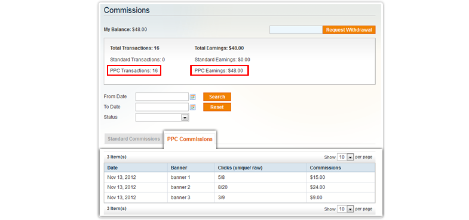Screen dimensions: 469x220
Task: Click the Reset button
Action: tap(217, 107)
